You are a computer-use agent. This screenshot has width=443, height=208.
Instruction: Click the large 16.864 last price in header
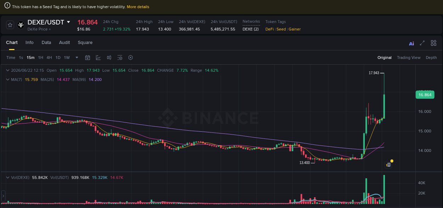coord(88,22)
